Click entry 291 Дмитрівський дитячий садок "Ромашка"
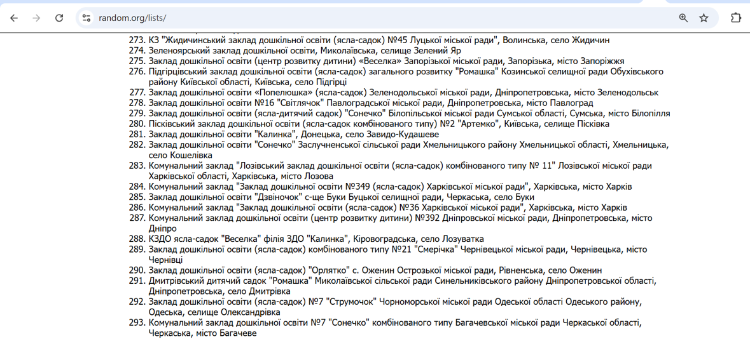 [x=401, y=281]
